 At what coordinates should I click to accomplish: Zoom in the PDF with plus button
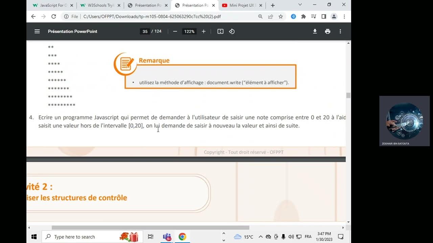[204, 31]
